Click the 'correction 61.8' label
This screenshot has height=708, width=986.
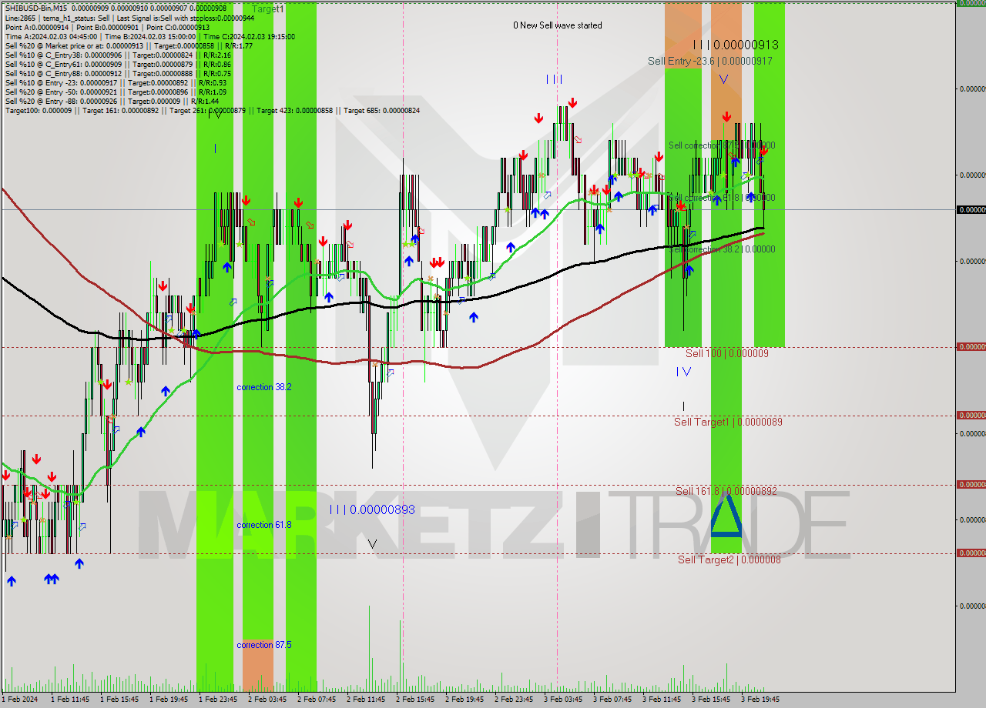[x=264, y=525]
